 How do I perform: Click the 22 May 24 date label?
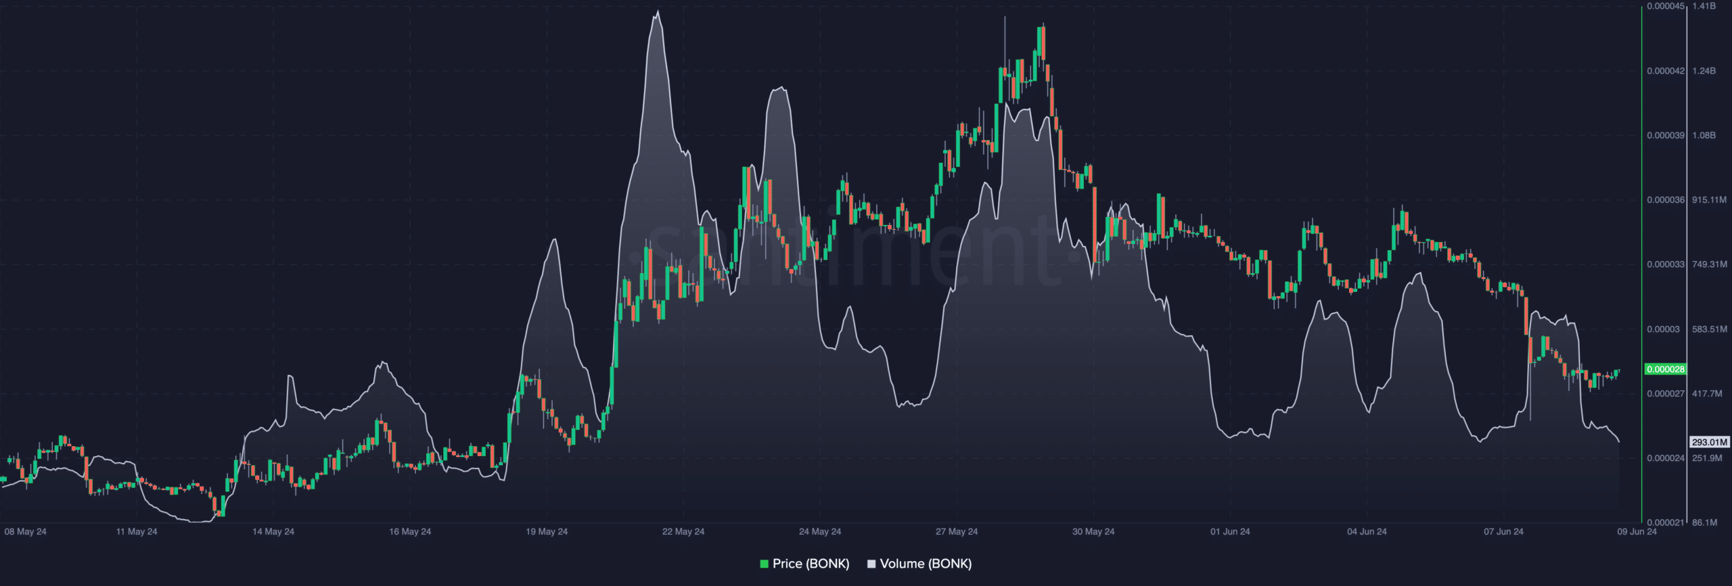[683, 531]
